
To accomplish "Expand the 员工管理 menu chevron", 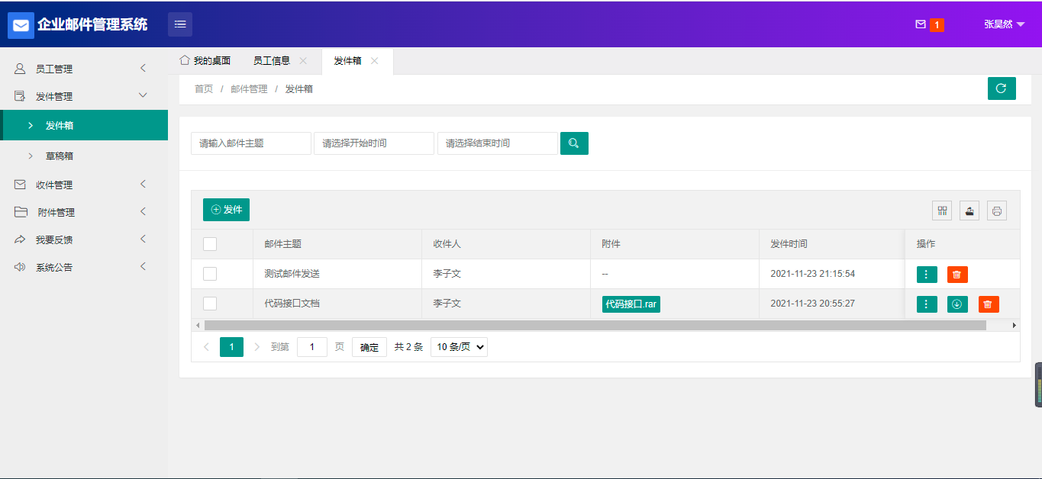I will (x=143, y=69).
